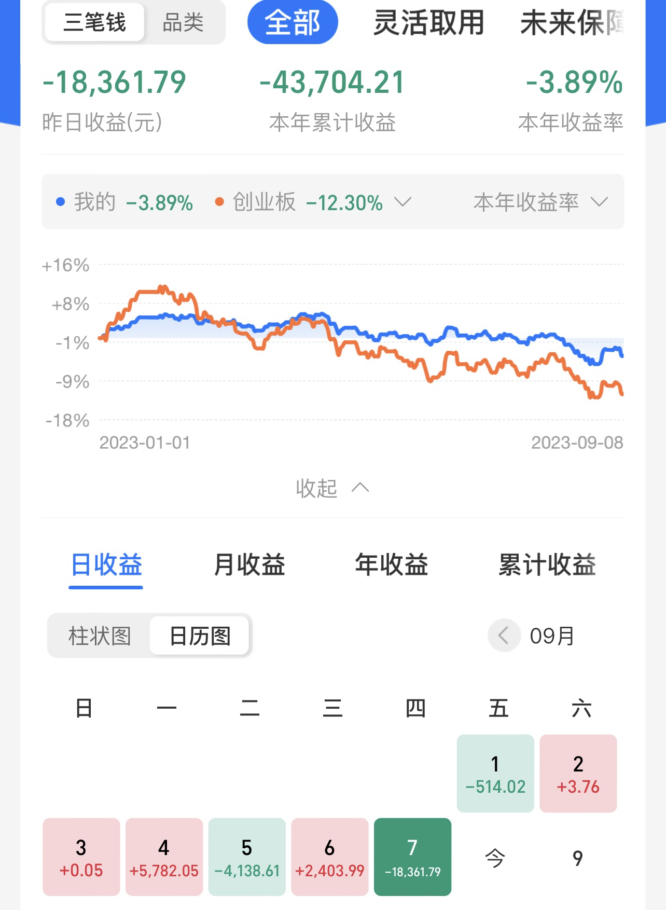Select the 全部 filter pill
666x910 pixels.
coord(293,23)
